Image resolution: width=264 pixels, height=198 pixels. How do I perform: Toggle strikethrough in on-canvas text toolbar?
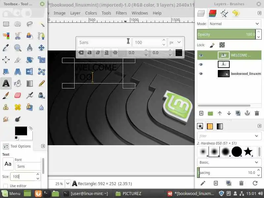pos(115,52)
